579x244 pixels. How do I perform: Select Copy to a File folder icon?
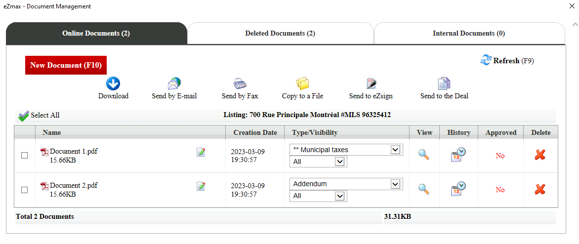pos(302,84)
